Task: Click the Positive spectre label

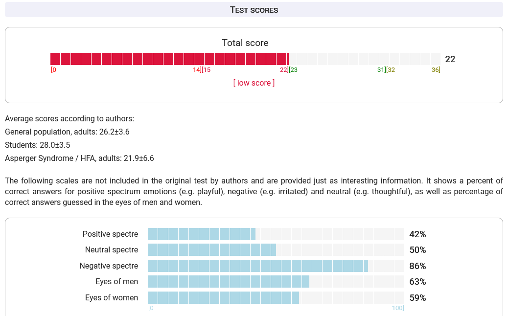Action: (x=111, y=234)
